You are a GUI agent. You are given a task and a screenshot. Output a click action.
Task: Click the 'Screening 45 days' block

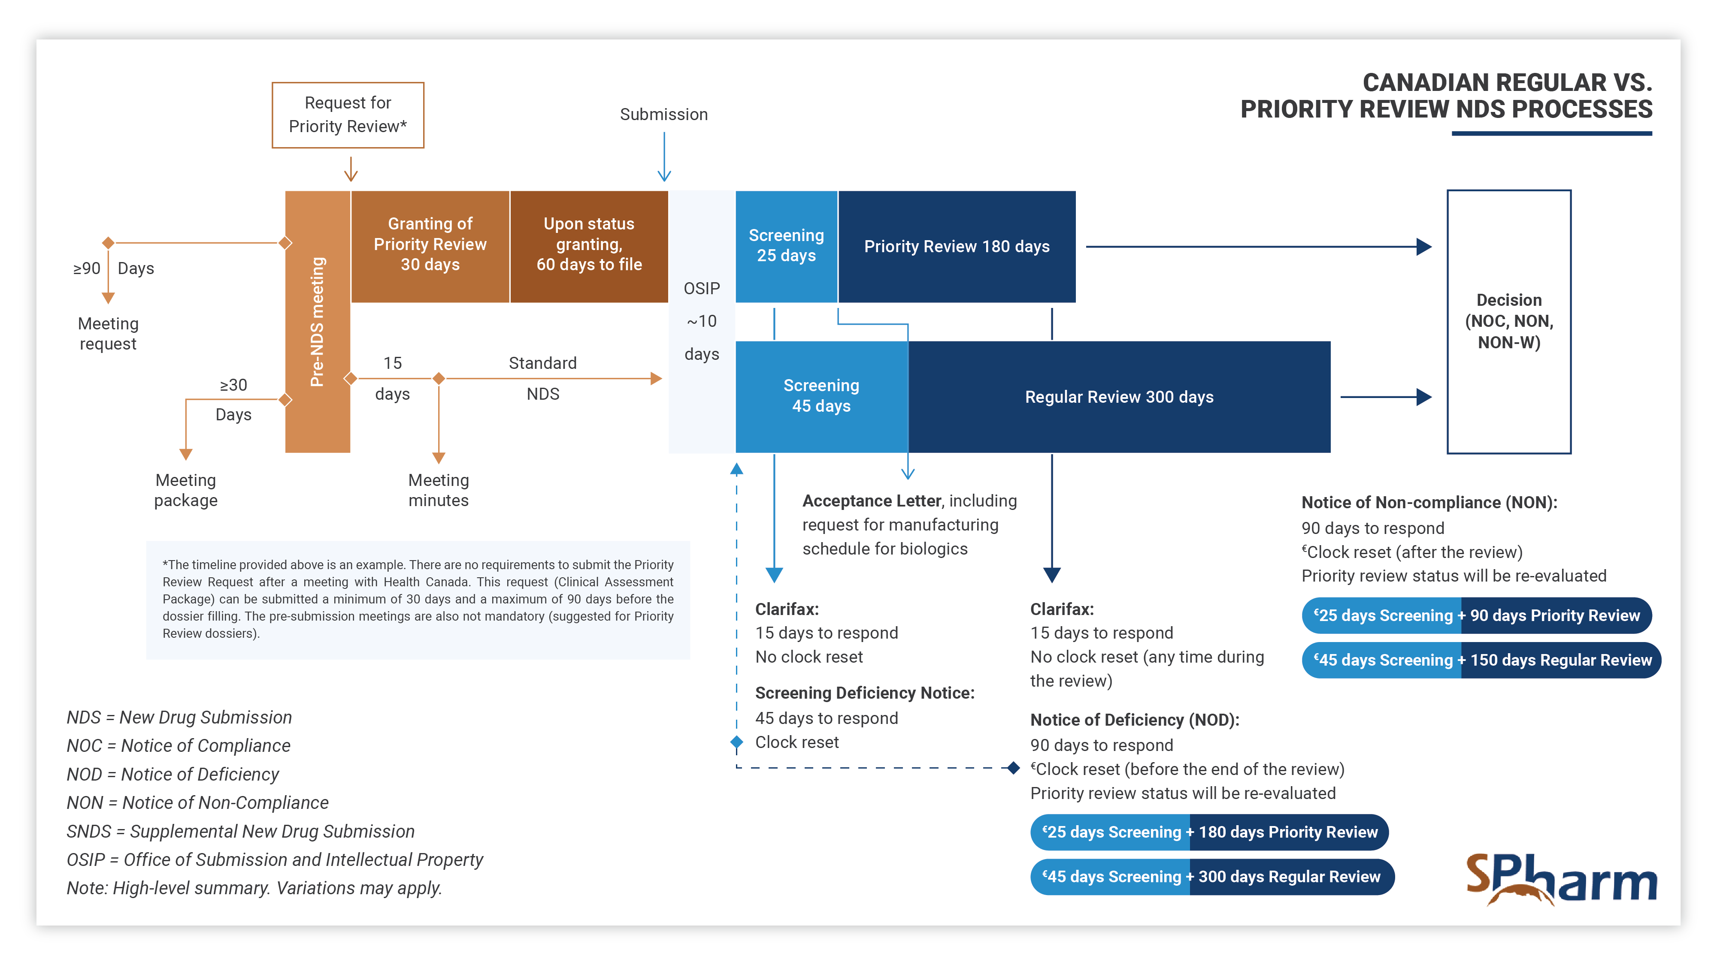click(822, 397)
